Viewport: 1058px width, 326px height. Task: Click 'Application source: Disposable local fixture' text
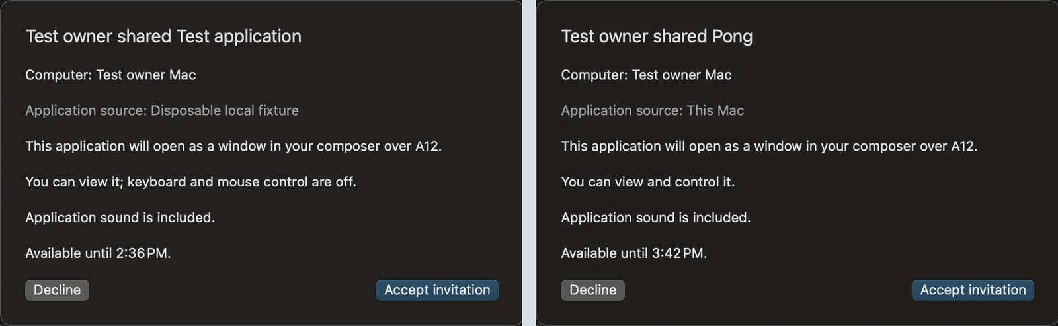click(x=162, y=110)
